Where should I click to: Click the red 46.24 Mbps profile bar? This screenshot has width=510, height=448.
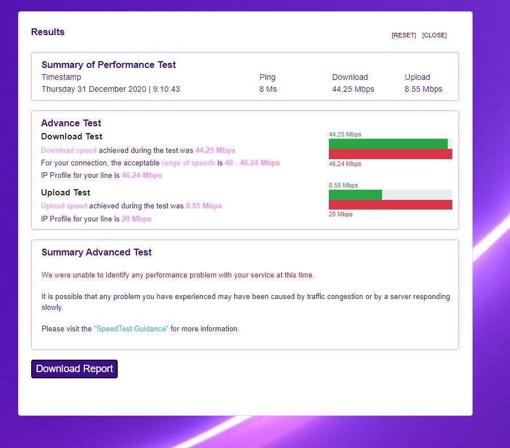click(390, 154)
